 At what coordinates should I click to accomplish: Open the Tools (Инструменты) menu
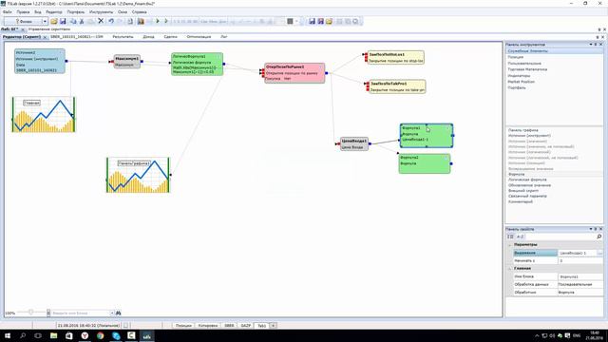[x=102, y=12]
